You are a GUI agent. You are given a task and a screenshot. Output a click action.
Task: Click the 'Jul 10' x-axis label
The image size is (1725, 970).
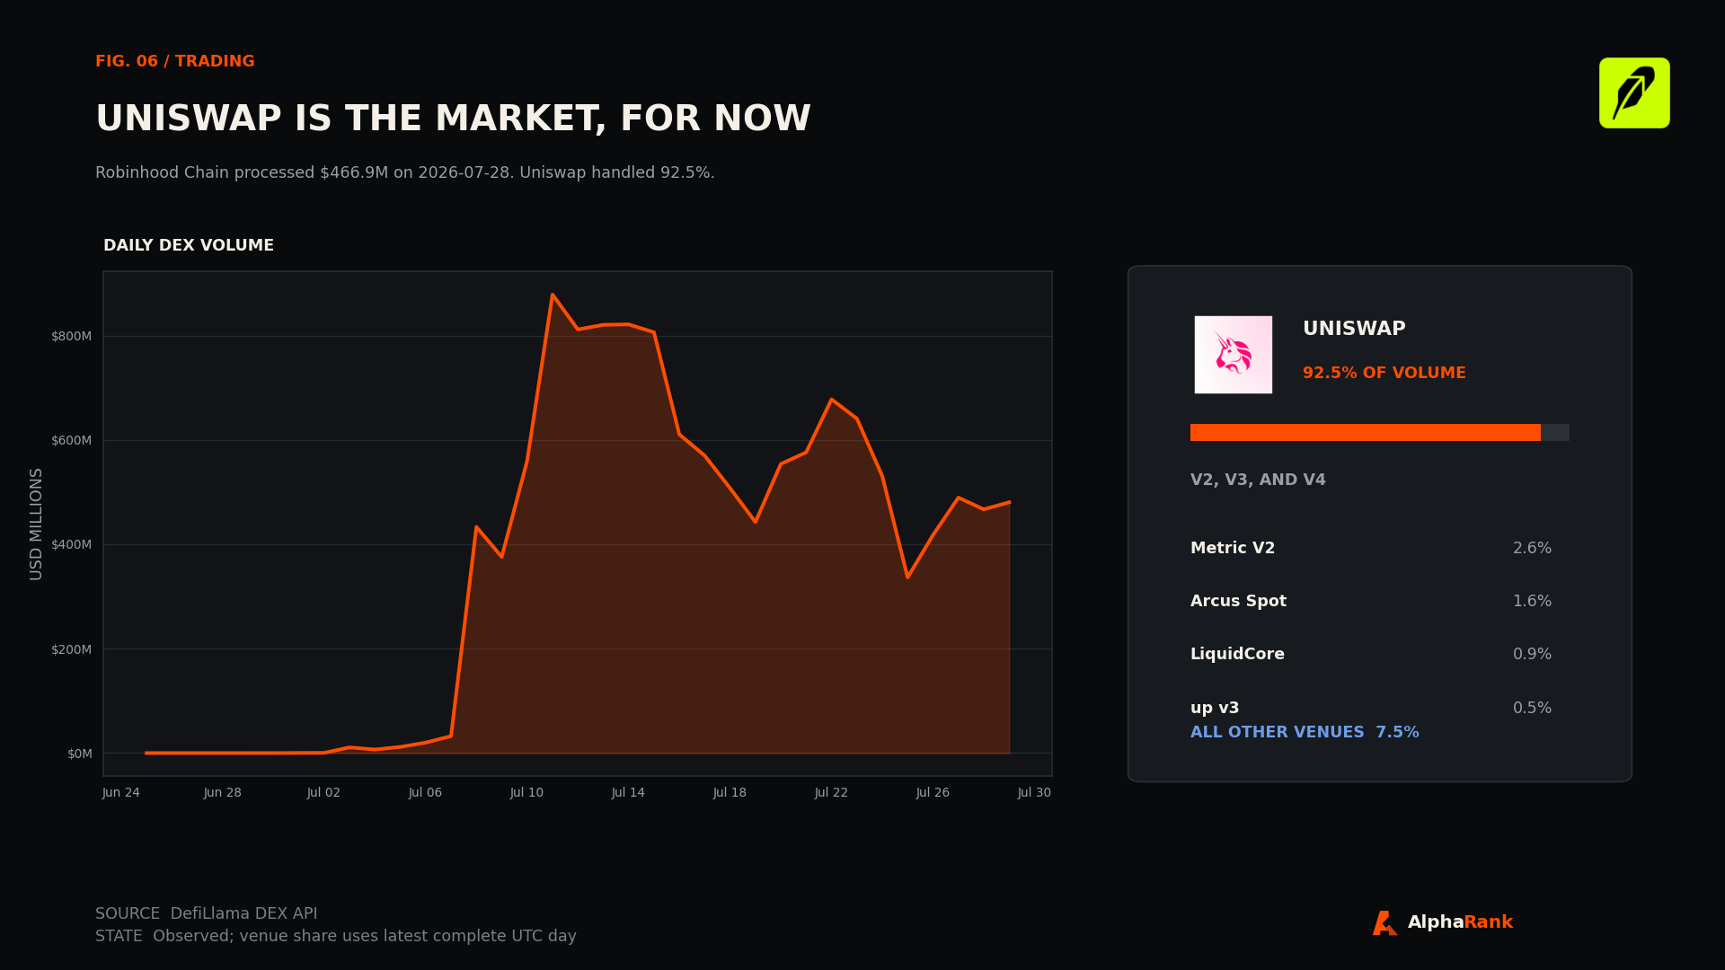click(527, 793)
